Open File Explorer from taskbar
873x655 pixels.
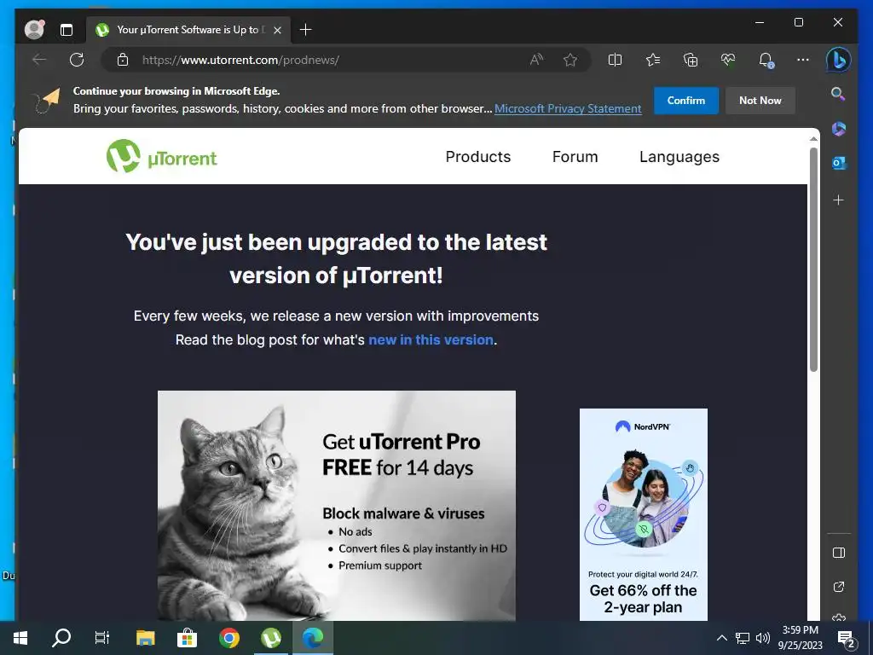145,638
